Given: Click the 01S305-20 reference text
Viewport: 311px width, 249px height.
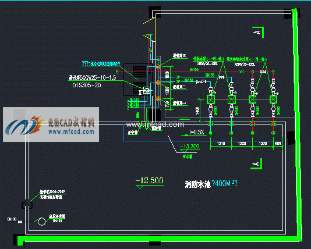Looking at the screenshot, I should [x=87, y=86].
